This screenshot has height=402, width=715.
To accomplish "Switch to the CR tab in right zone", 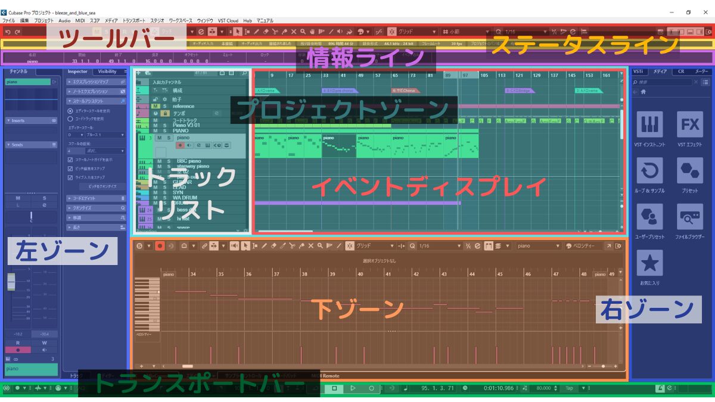I will click(680, 71).
